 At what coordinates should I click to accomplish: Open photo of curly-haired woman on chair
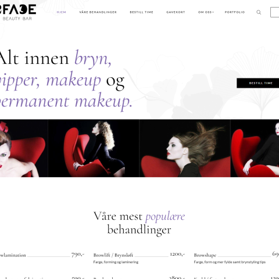click(94, 148)
